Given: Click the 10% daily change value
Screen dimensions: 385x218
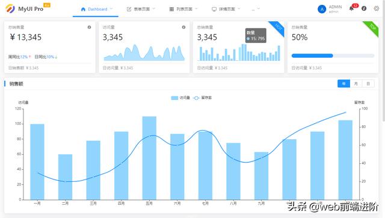Looking at the screenshot, I should click(x=50, y=57).
